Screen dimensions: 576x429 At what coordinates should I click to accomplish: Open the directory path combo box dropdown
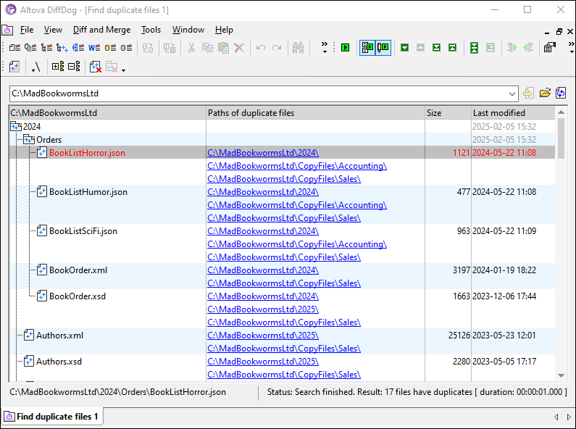point(512,93)
